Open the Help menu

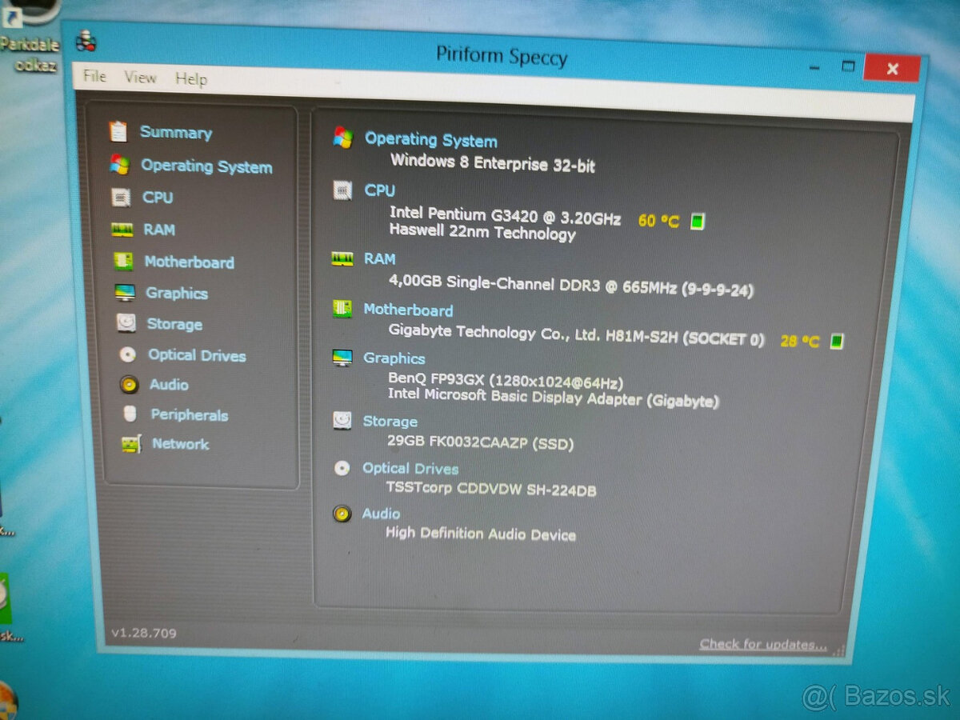[191, 78]
